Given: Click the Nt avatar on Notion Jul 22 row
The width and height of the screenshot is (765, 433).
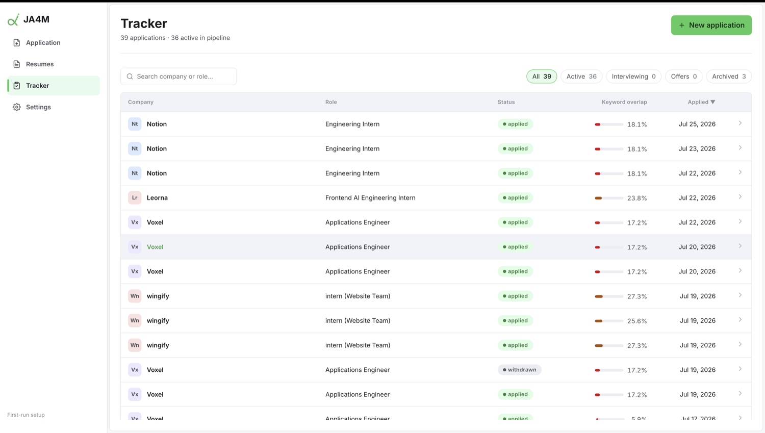Looking at the screenshot, I should (x=135, y=173).
